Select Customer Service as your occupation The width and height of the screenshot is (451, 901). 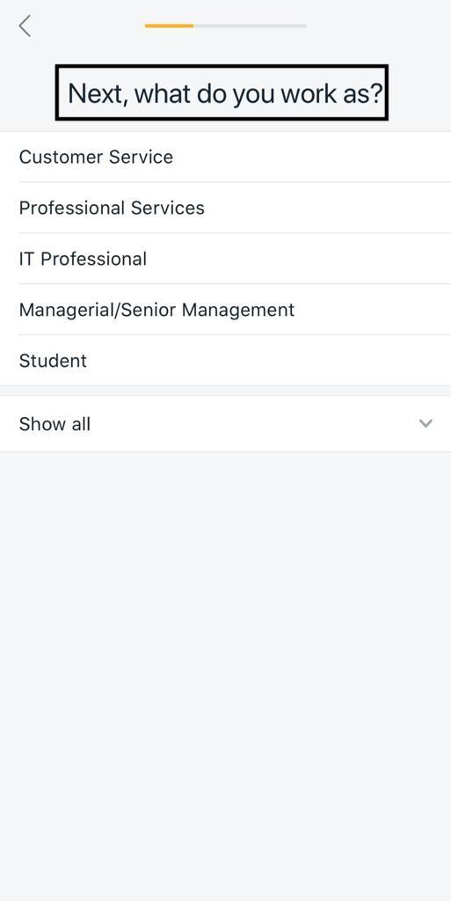[225, 157]
